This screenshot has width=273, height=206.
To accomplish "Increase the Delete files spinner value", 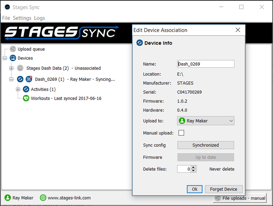I will coord(194,167).
